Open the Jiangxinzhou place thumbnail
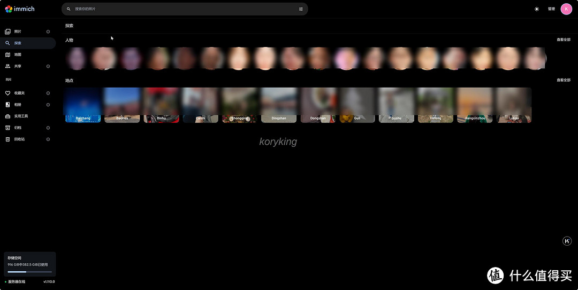578x290 pixels. pos(475,105)
